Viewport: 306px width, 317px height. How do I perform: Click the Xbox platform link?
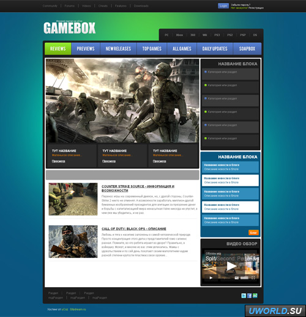(x=179, y=35)
